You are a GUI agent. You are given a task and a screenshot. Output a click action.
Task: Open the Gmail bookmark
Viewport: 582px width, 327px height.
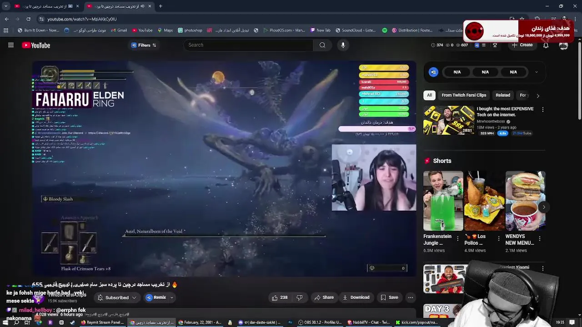pyautogui.click(x=119, y=30)
